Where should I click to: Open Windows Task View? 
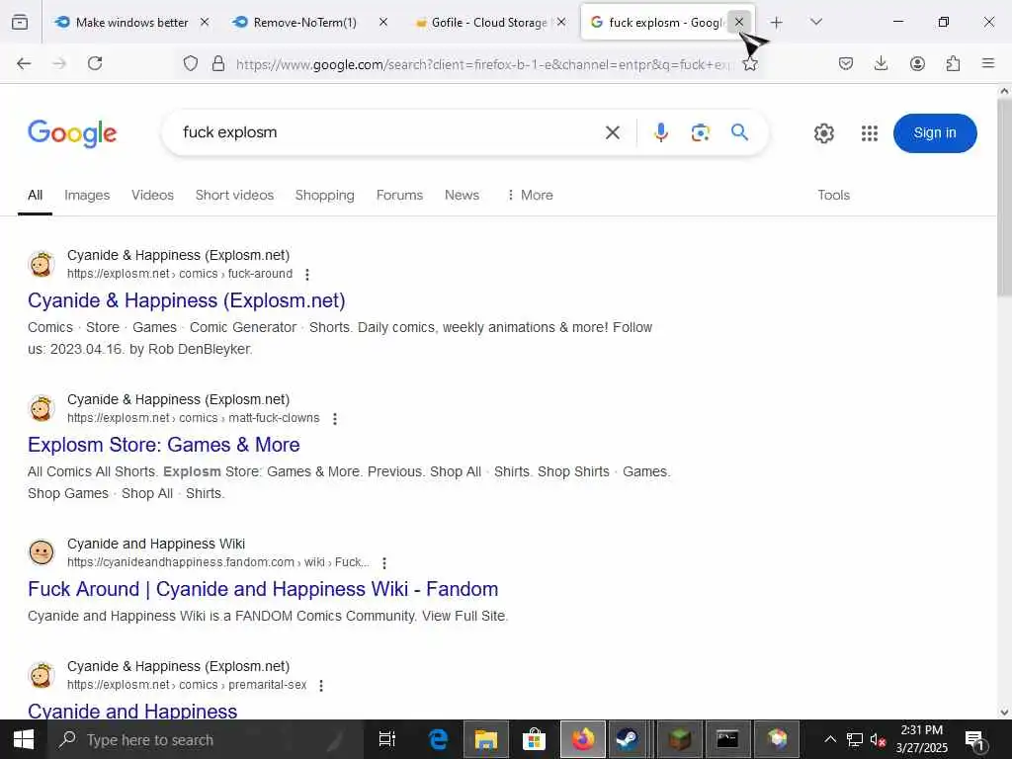click(x=387, y=739)
